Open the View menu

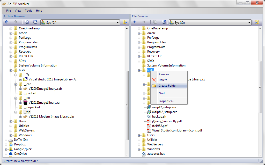pyautogui.click(x=18, y=11)
